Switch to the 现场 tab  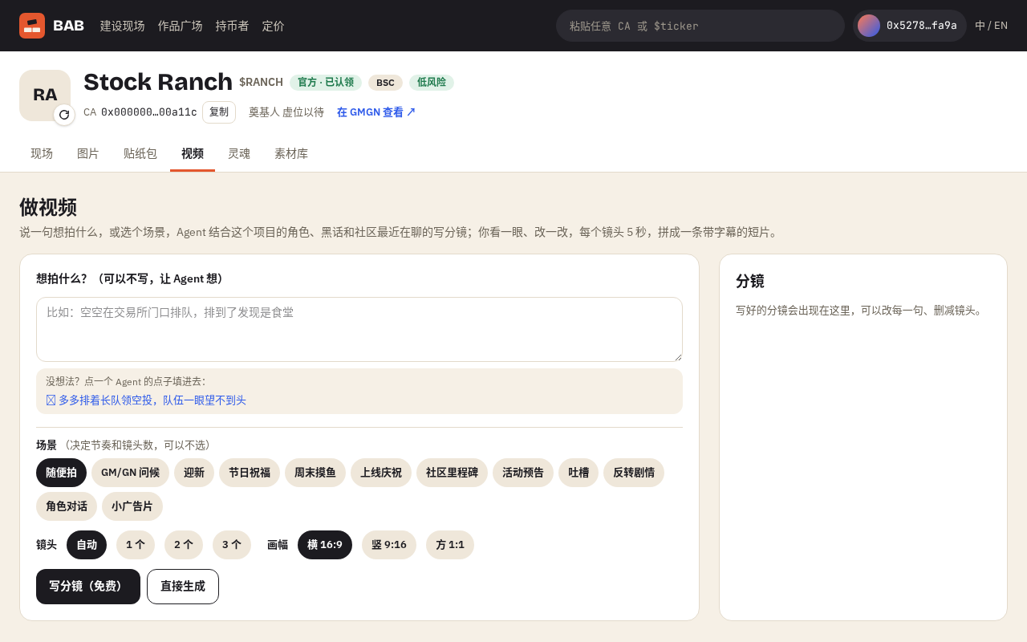coord(42,153)
